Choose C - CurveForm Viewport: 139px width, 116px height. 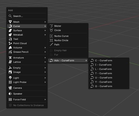[109, 60]
